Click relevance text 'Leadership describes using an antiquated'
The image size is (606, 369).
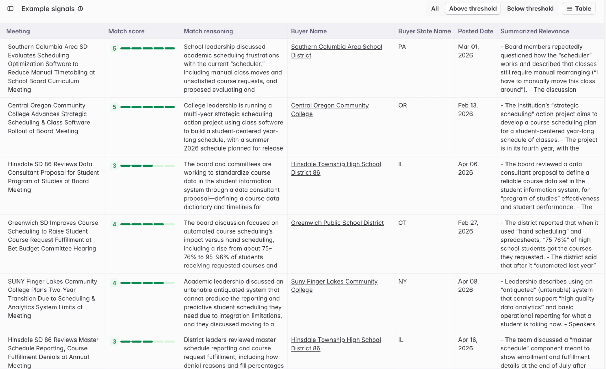click(x=548, y=303)
